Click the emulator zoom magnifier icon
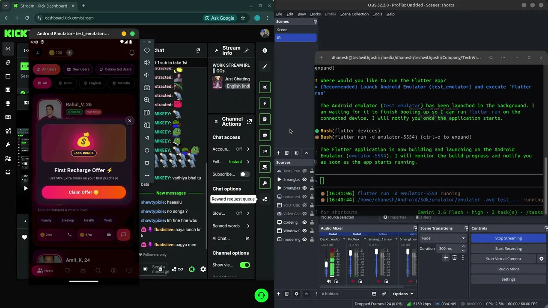The width and height of the screenshot is (548, 308). pos(147,100)
